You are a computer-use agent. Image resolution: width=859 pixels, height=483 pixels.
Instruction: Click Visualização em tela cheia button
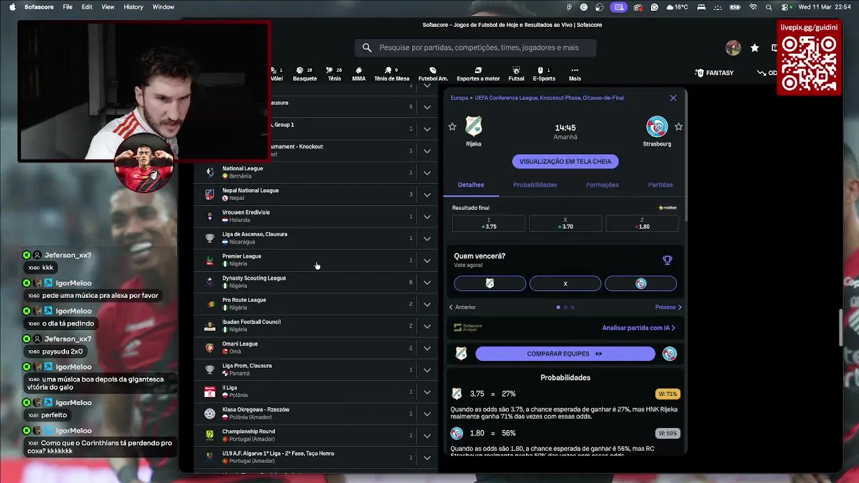click(565, 162)
